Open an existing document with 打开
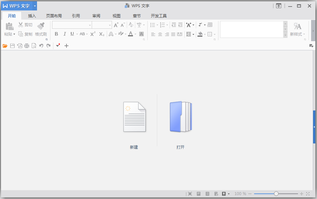The height and width of the screenshot is (199, 317). 180,125
